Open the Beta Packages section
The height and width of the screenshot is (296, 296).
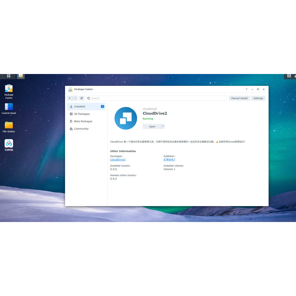click(86, 121)
